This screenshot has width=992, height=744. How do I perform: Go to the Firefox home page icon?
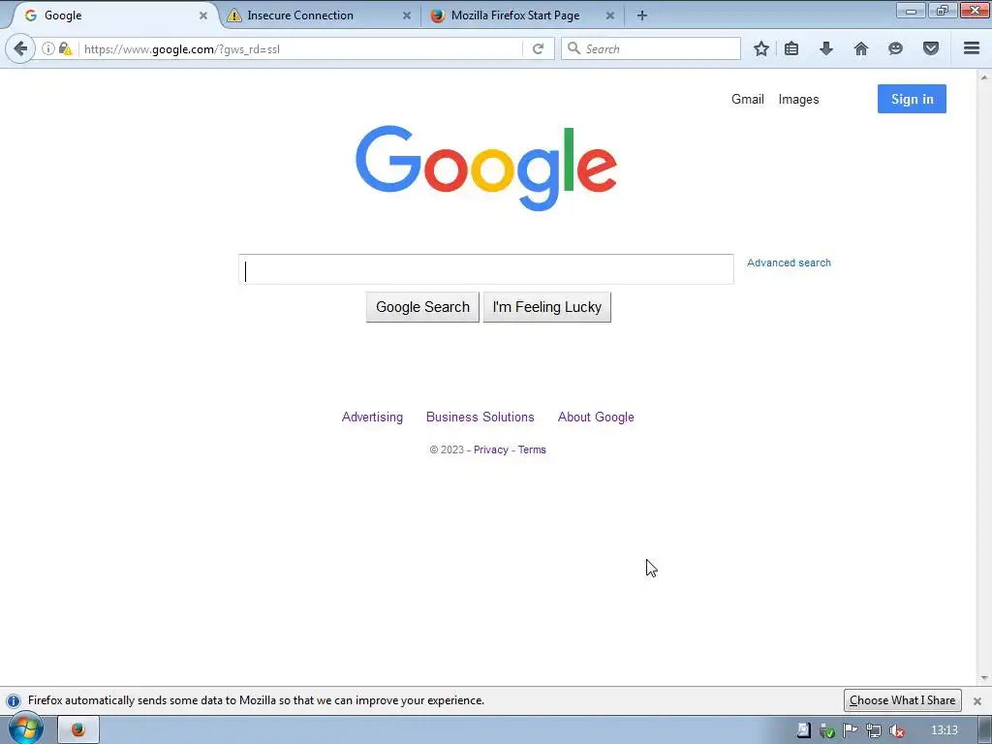(861, 48)
